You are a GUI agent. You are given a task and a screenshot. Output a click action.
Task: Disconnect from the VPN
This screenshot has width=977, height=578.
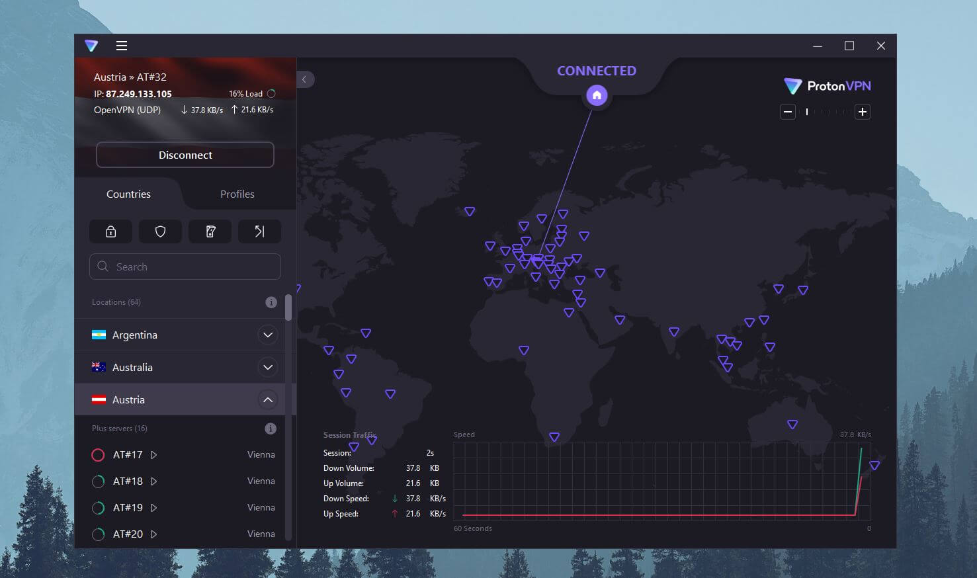pos(185,155)
